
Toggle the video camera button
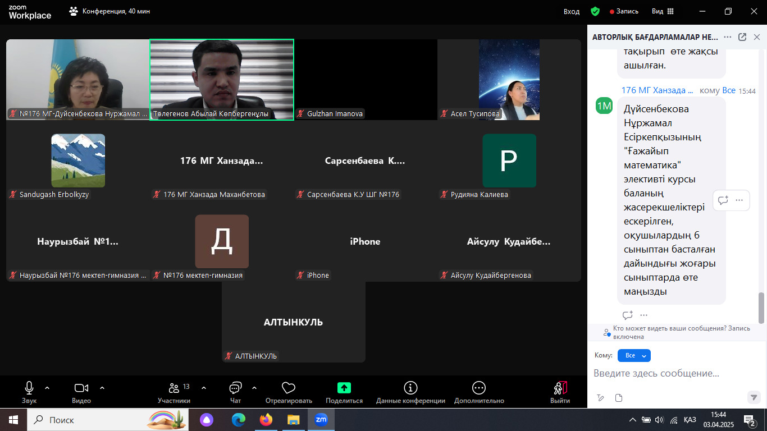coord(81,388)
